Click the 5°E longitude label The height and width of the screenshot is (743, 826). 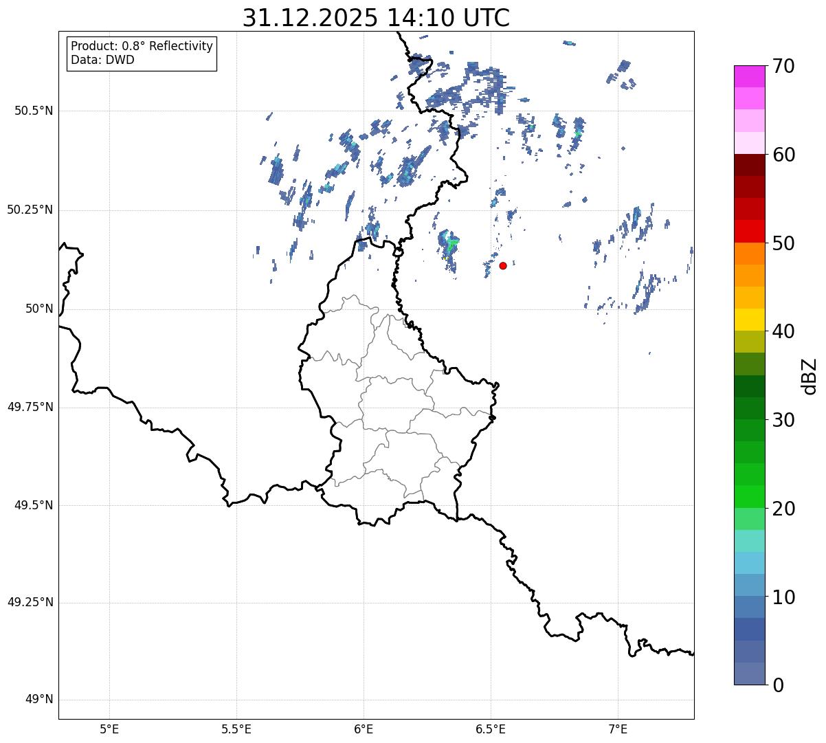[109, 729]
